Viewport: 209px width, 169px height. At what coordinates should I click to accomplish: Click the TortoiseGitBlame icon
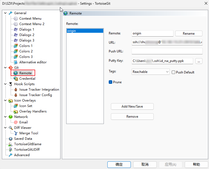point(11,144)
